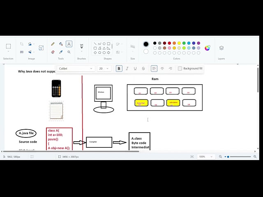
Task: Enable the Background fill checkbox
Action: point(180,69)
